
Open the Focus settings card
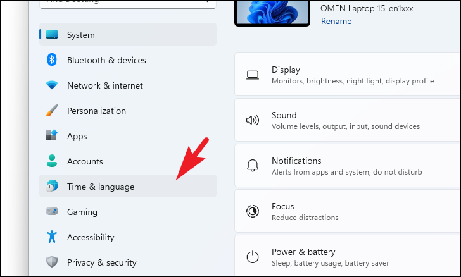(x=348, y=211)
